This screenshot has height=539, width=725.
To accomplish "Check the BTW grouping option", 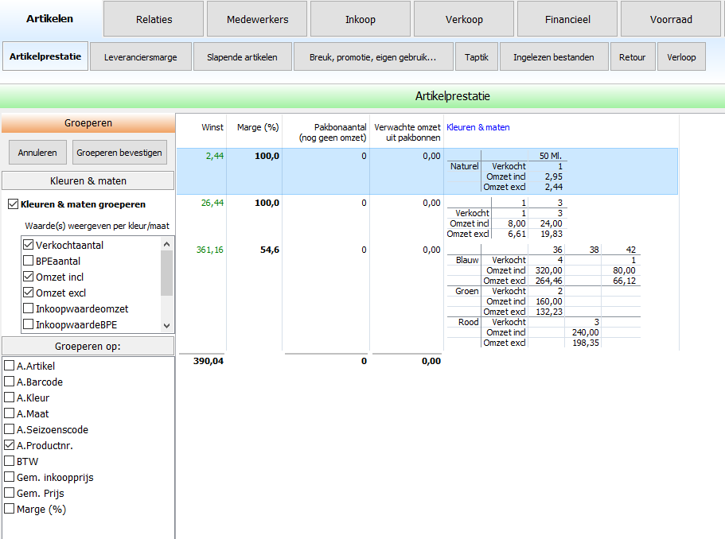I will tap(10, 461).
